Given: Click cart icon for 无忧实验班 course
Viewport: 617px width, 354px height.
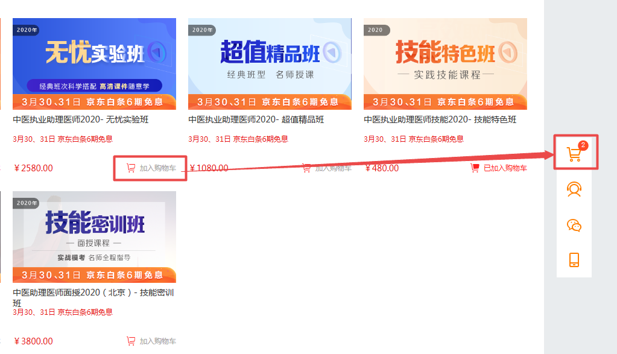Looking at the screenshot, I should tap(131, 168).
